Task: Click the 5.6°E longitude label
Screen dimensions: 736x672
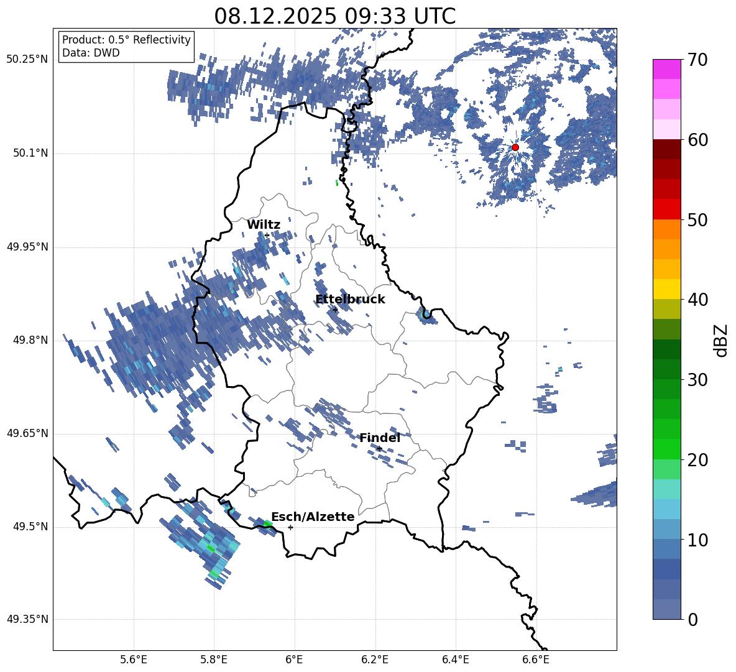Action: click(134, 660)
